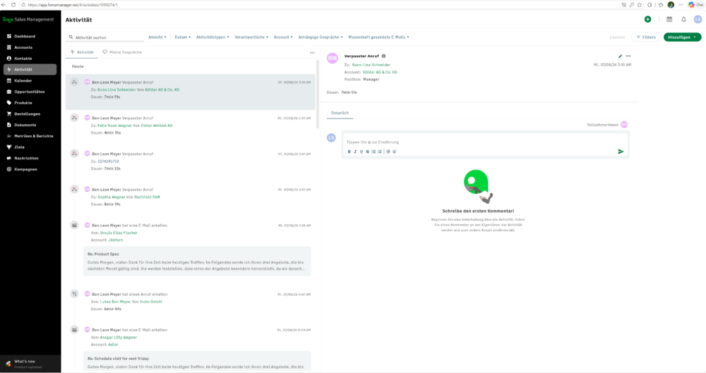
Task: Open the Buchholz GbR account link
Action: pyautogui.click(x=148, y=197)
